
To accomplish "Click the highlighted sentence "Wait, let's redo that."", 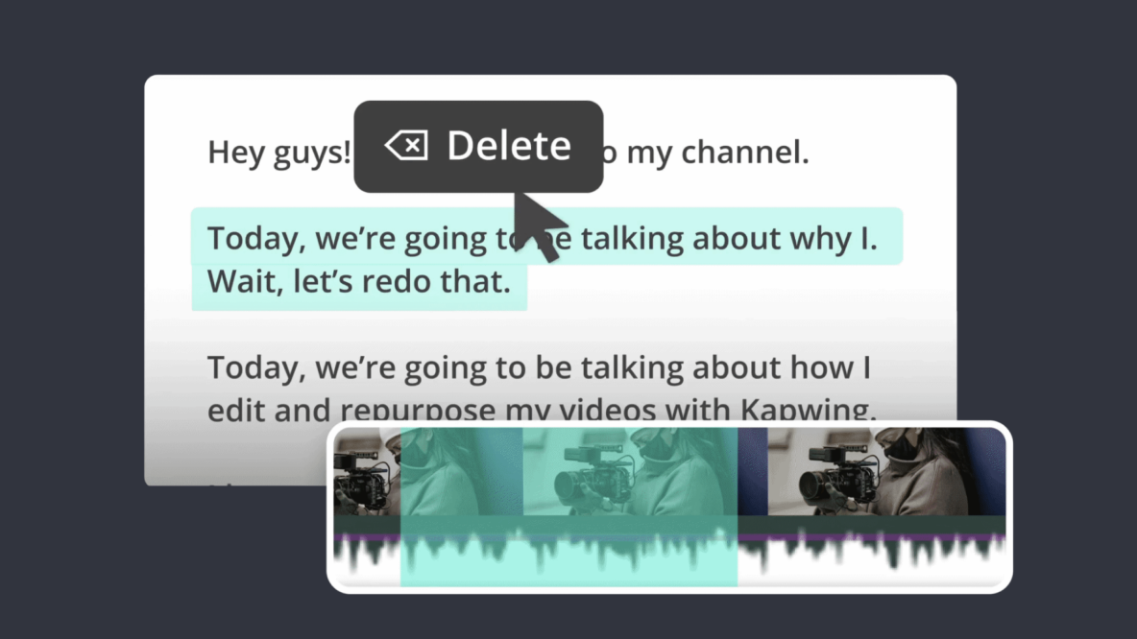I will [358, 282].
